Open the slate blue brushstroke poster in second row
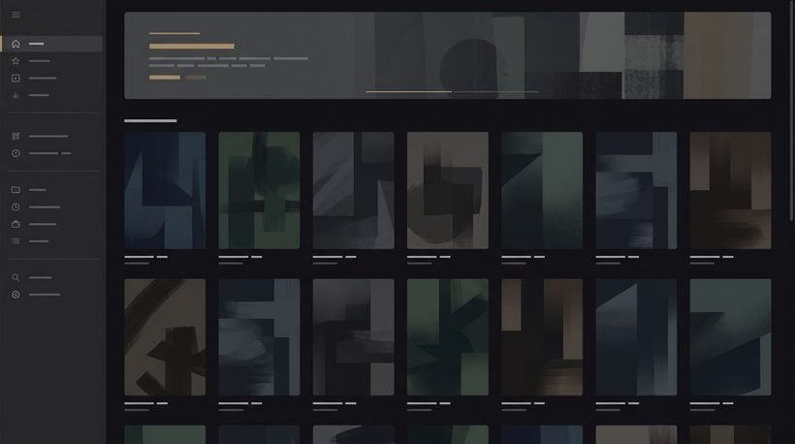Screen dimensions: 795x444 pyautogui.click(x=259, y=337)
